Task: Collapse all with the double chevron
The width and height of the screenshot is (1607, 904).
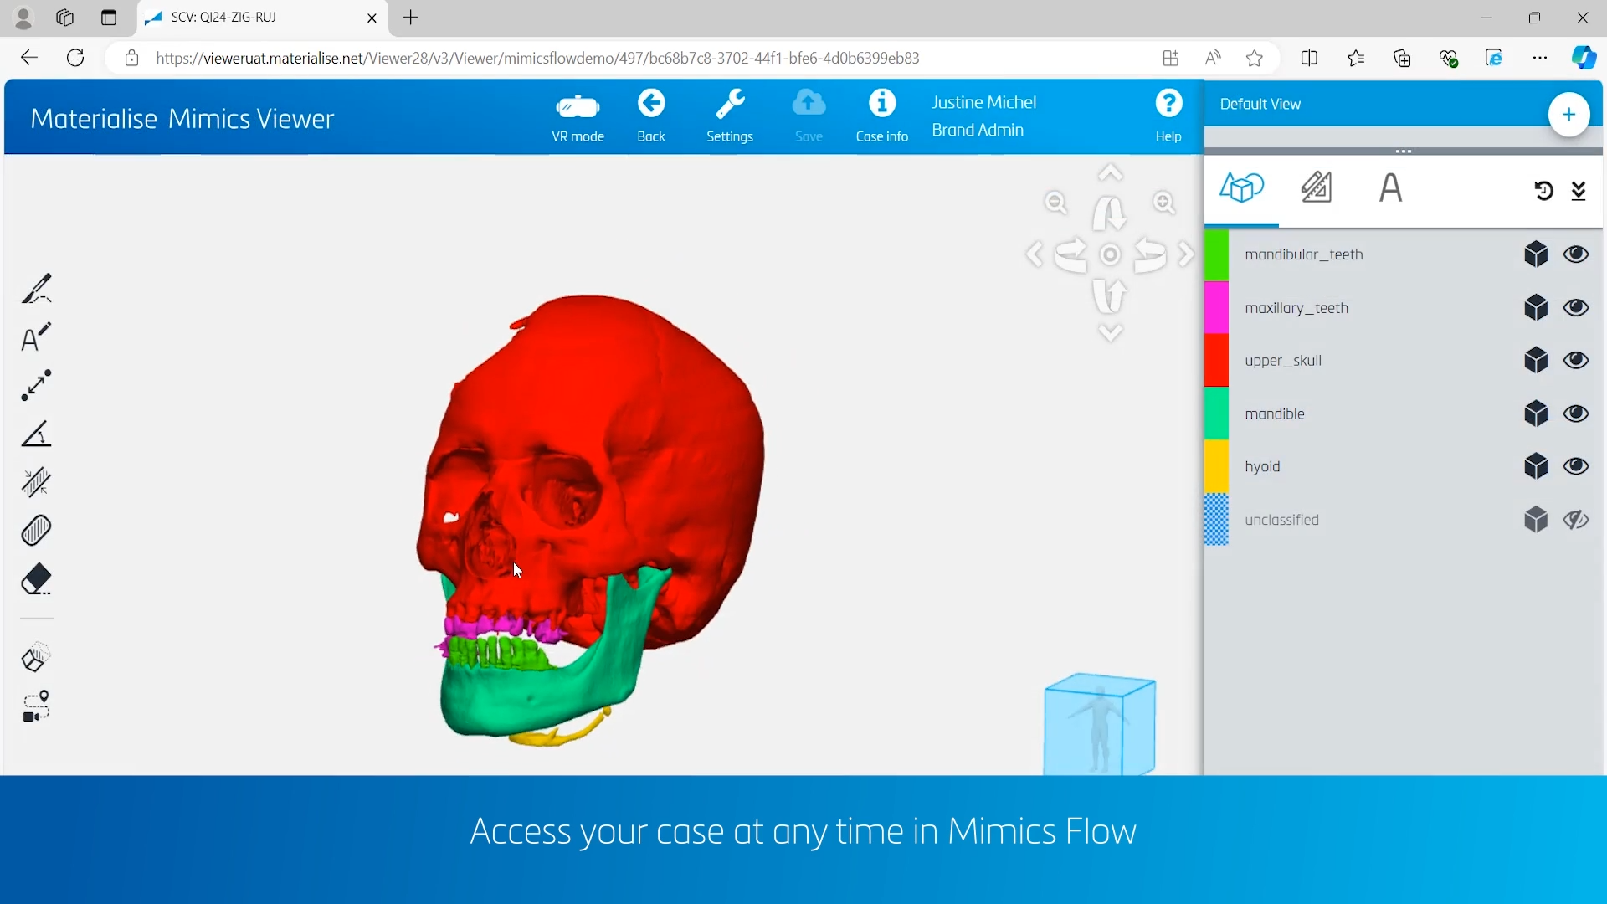Action: pos(1579,191)
